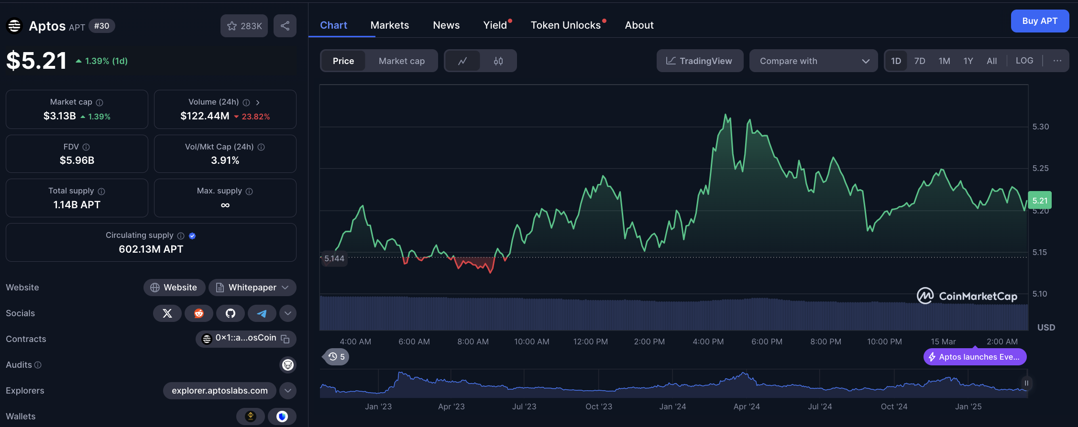This screenshot has width=1078, height=427.
Task: Expand the Whitepaper dropdown
Action: tap(253, 288)
